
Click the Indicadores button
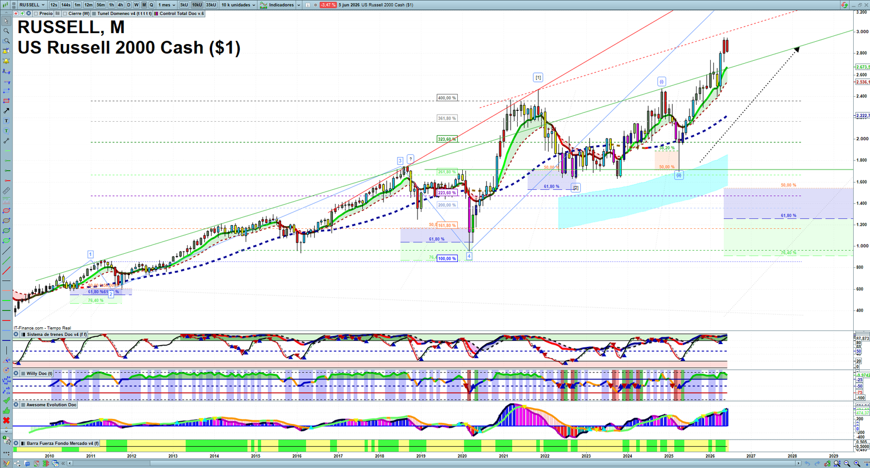coord(277,5)
